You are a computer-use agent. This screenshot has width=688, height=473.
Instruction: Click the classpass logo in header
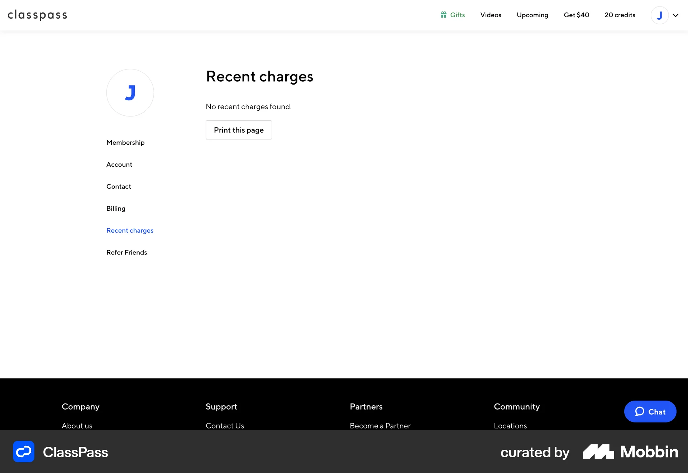click(x=37, y=15)
